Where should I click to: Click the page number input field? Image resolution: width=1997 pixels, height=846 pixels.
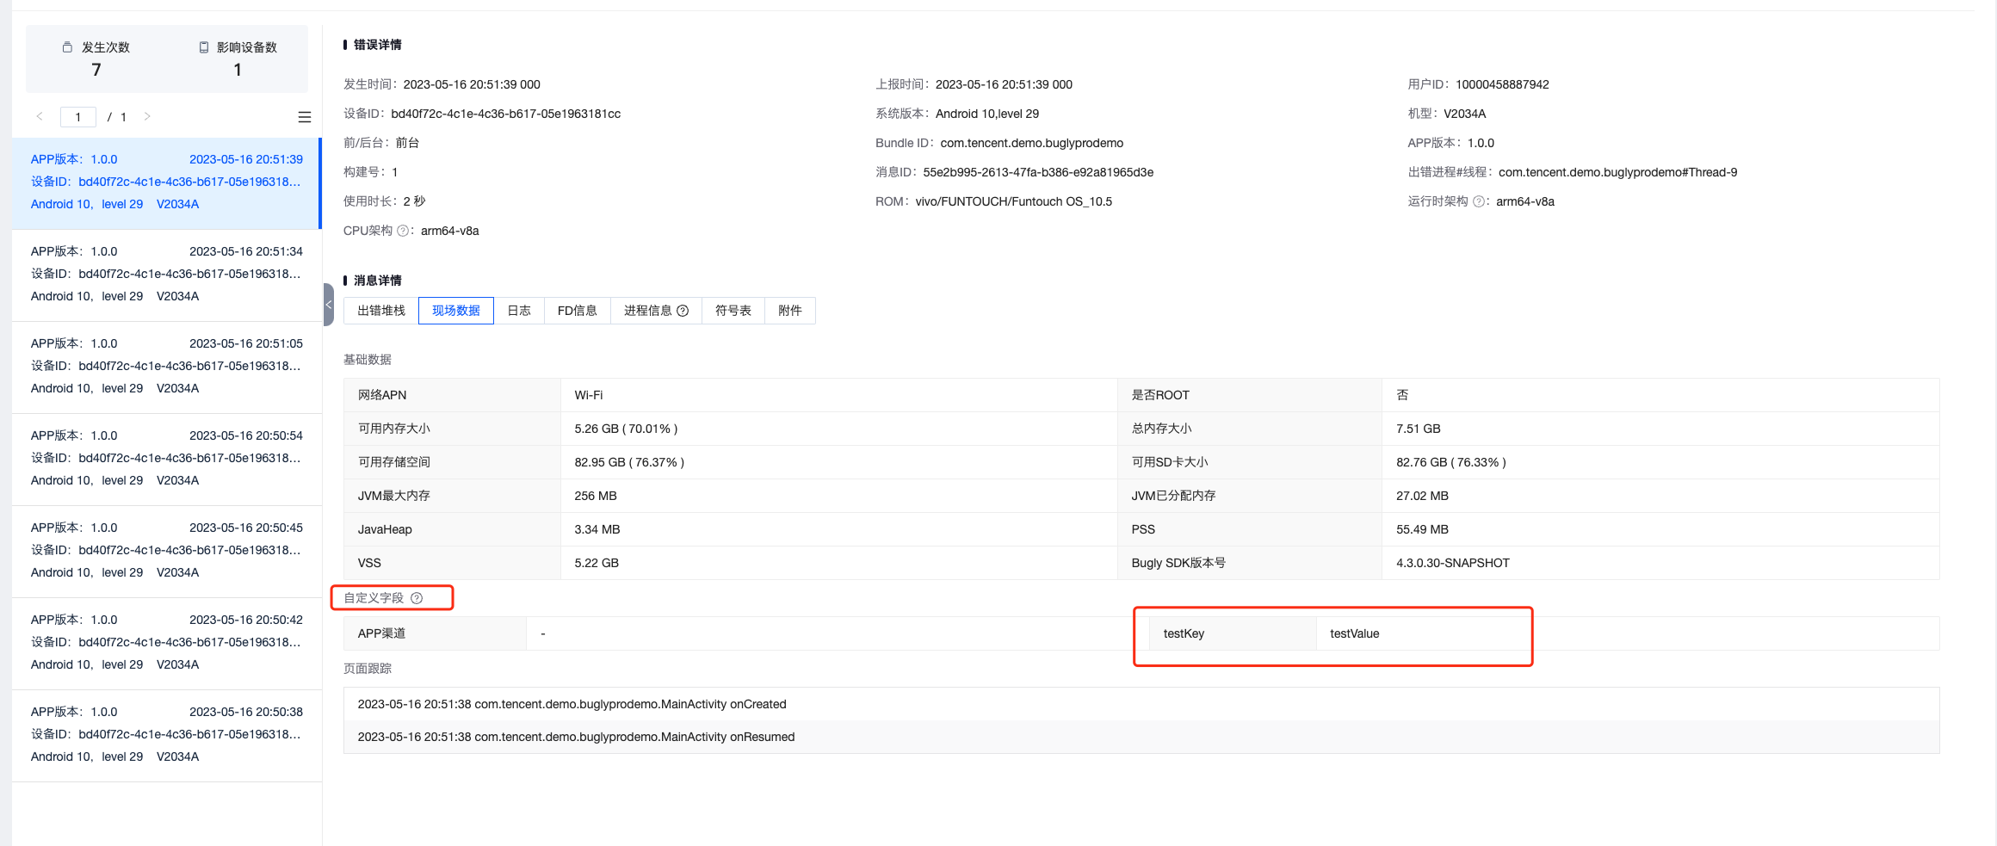pos(78,117)
